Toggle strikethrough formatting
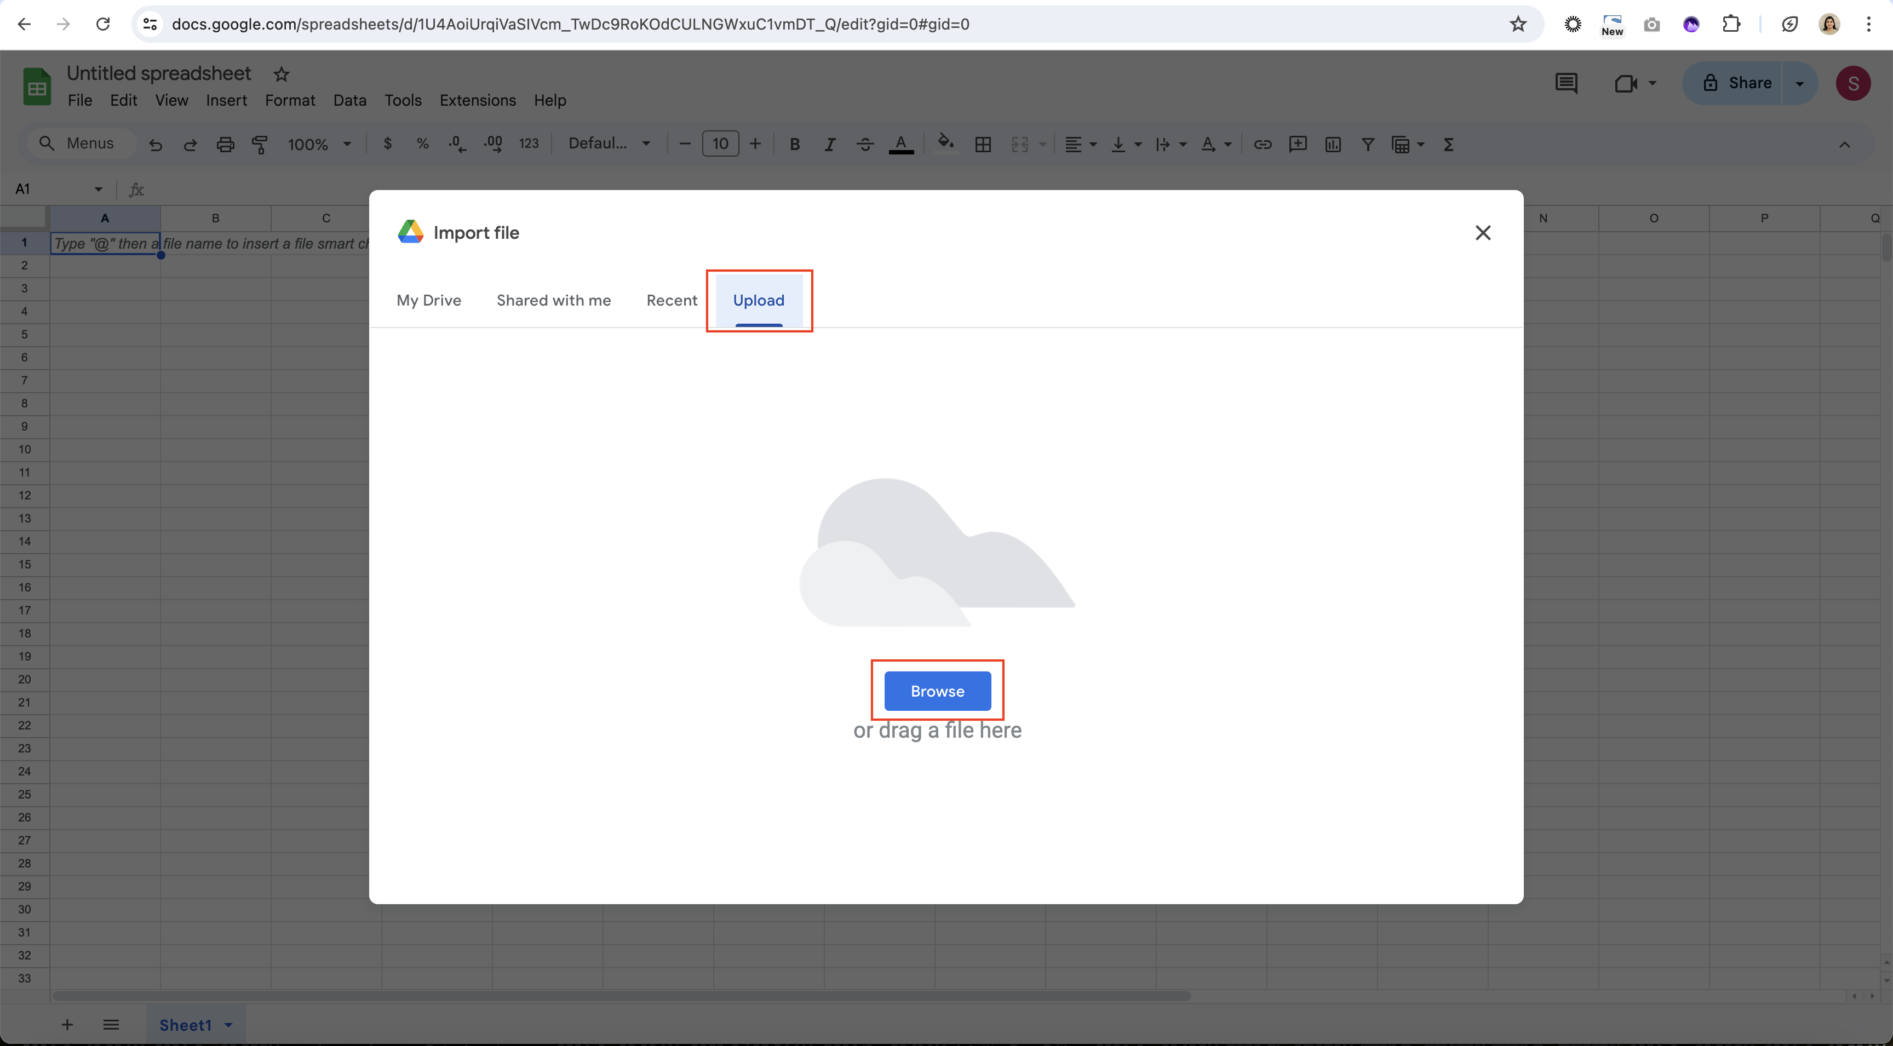 864,144
